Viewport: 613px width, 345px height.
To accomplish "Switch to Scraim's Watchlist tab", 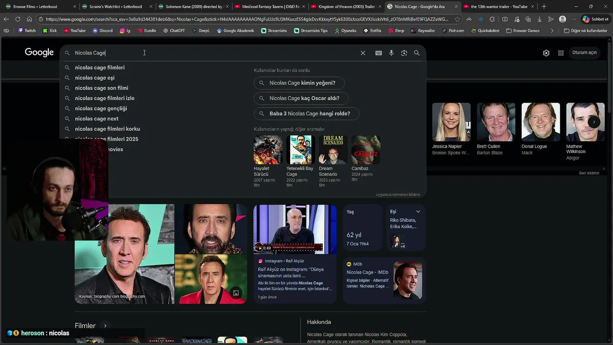I will [116, 7].
